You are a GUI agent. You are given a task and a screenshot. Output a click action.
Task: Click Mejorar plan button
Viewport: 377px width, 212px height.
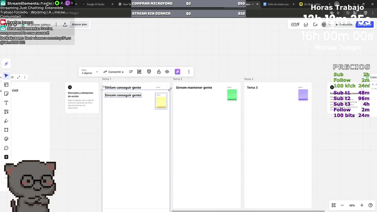(79, 24)
